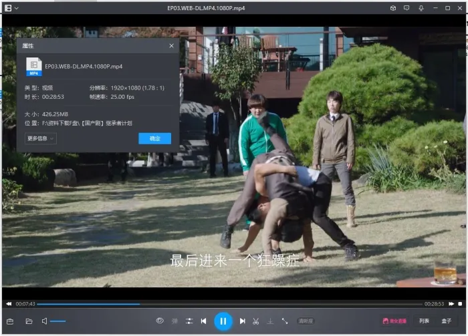The image size is (468, 336).
Task: Open the 清晰度 quality selector
Action: tap(306, 321)
